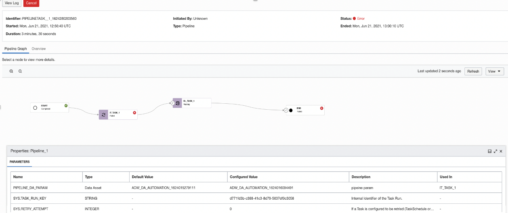Switch to the Overview tab
Image resolution: width=508 pixels, height=213 pixels.
39,49
